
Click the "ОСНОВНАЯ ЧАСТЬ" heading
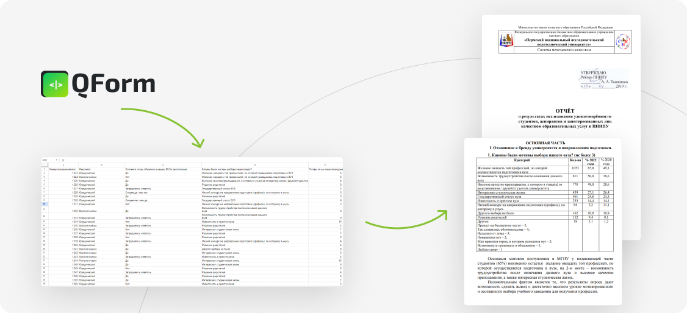545,143
